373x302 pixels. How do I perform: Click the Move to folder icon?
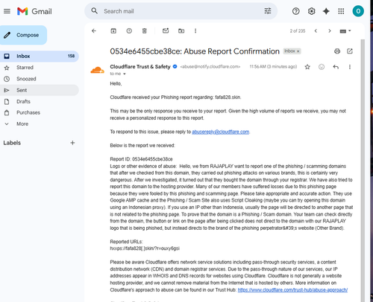pos(181,30)
